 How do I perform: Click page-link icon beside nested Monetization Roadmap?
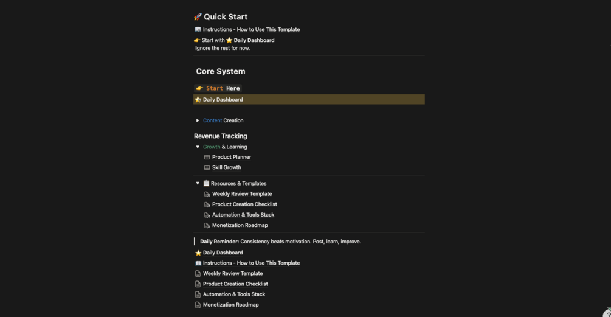207,225
